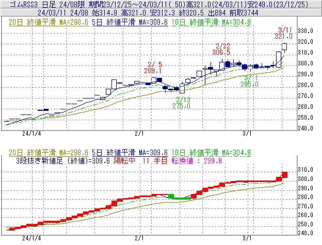322x245 pixels.
Task: Select lower chart 10日 終値平滑 MA=304.8 legend
Action: point(211,153)
